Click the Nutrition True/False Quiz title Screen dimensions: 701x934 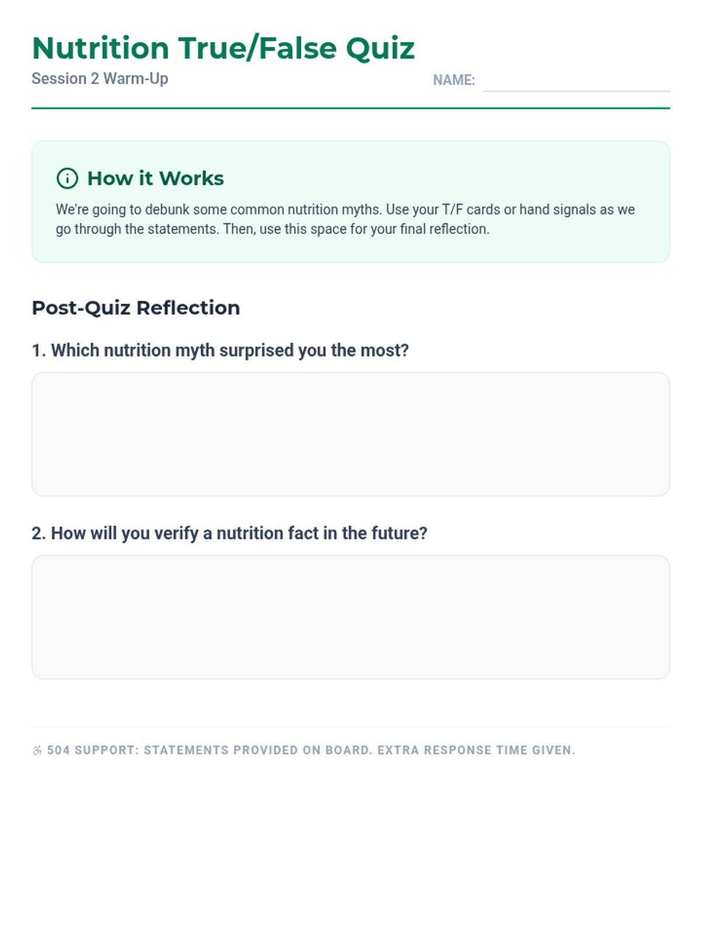pos(223,48)
